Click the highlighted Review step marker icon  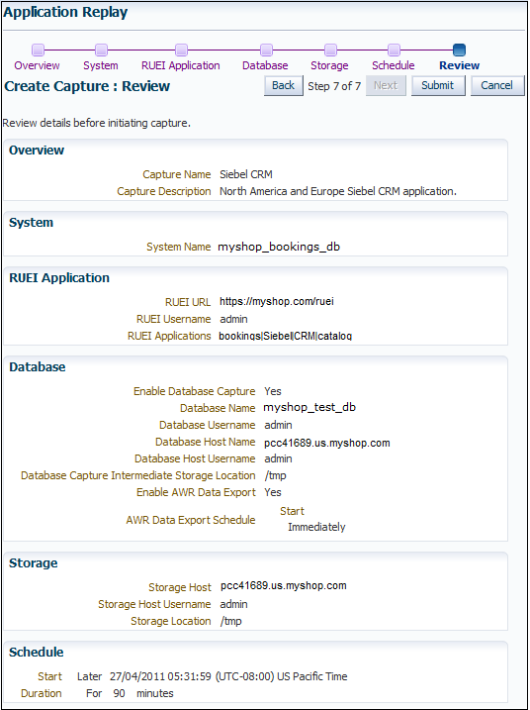click(x=459, y=50)
